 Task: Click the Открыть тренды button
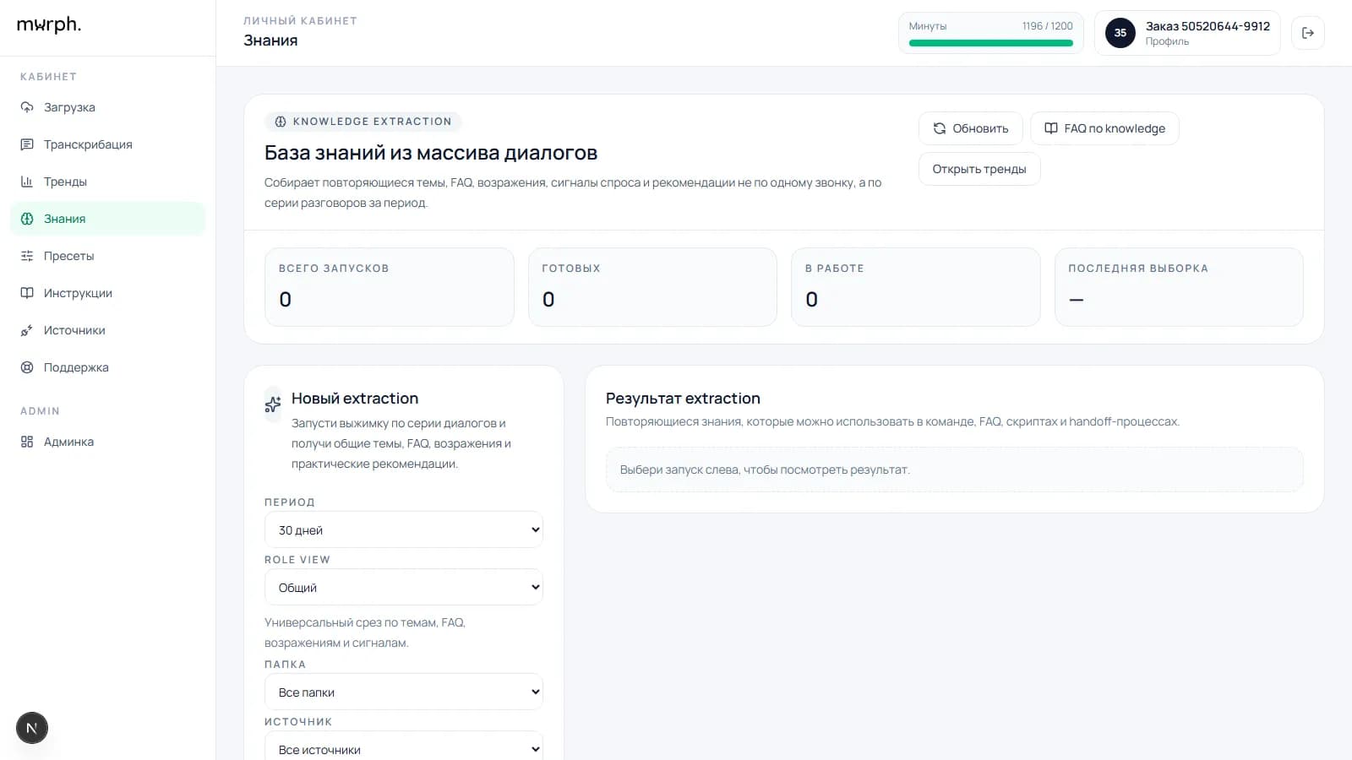pyautogui.click(x=979, y=169)
